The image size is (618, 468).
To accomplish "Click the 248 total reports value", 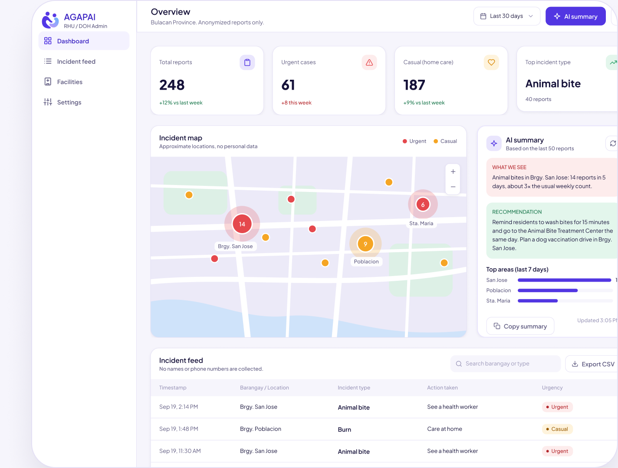I will click(x=172, y=85).
